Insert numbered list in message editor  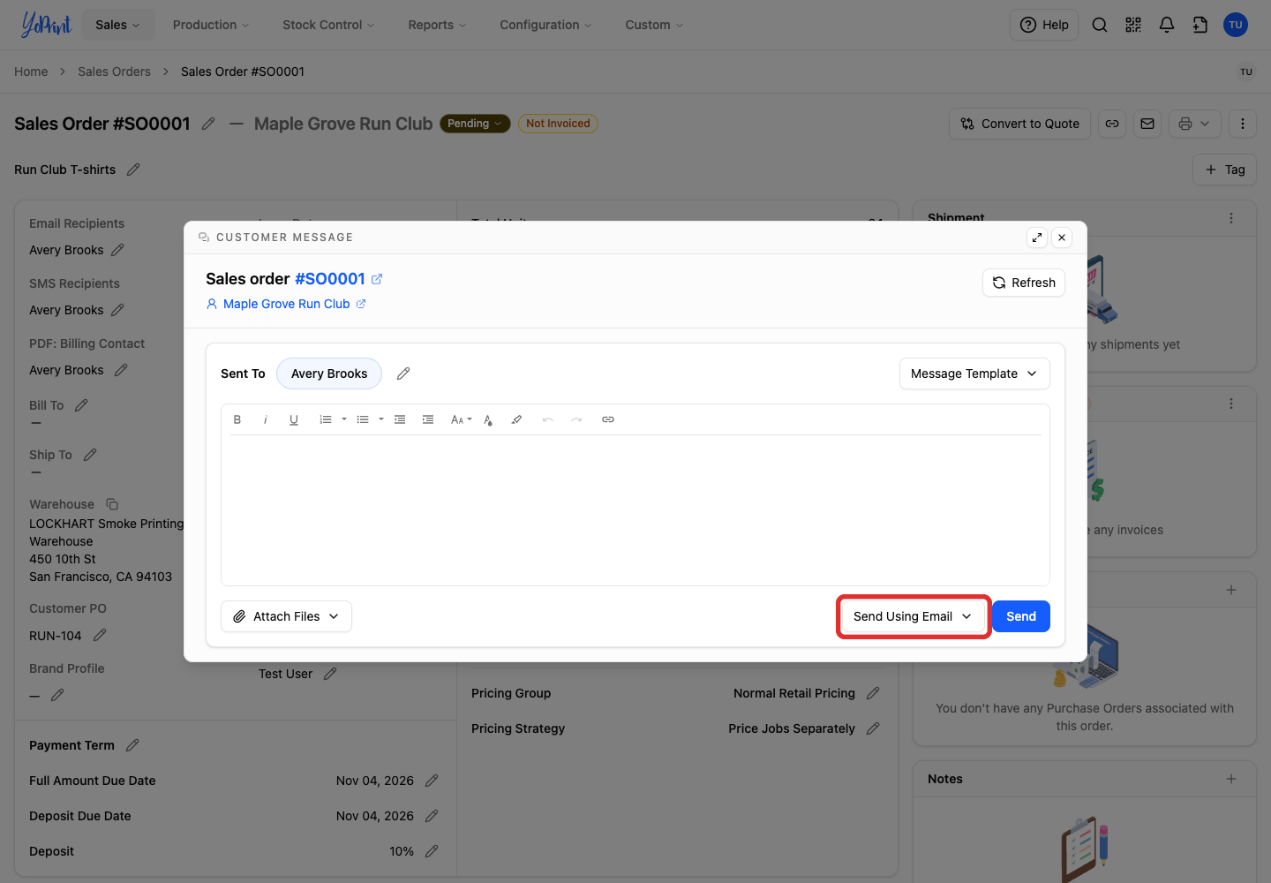click(326, 419)
